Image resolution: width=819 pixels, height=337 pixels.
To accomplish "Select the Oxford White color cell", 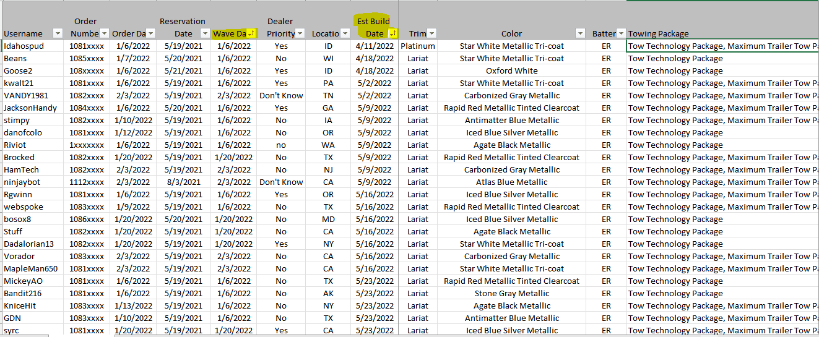I will click(x=511, y=70).
